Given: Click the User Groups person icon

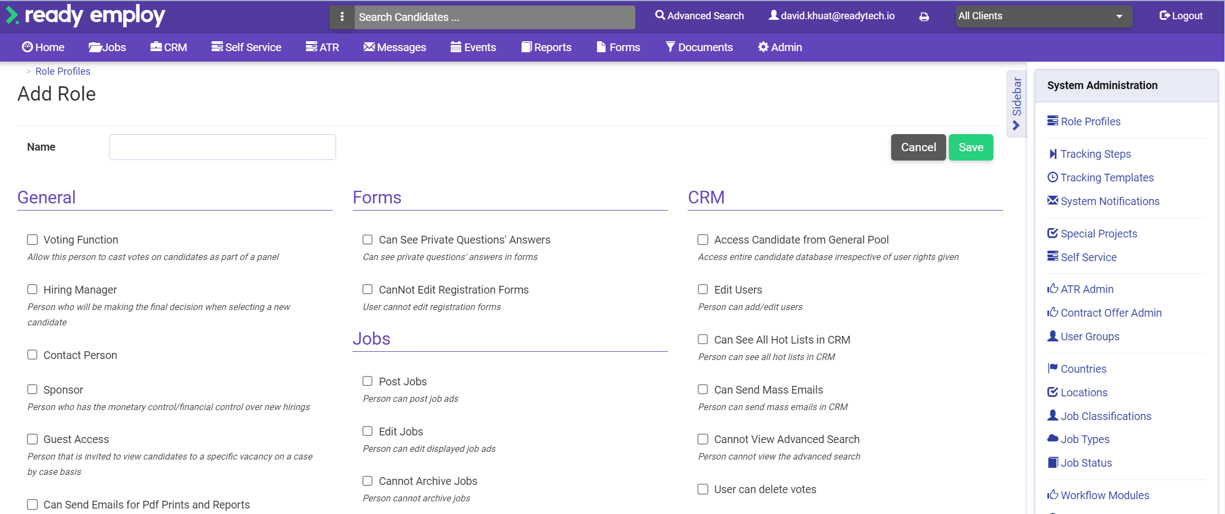Looking at the screenshot, I should (1052, 336).
